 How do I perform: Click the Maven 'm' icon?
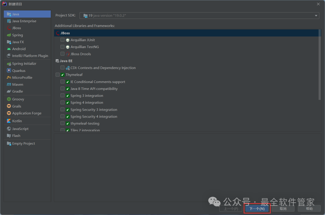click(9, 84)
